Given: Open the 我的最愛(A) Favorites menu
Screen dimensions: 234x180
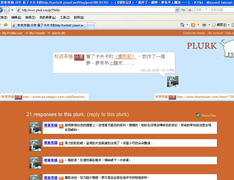Looking at the screenshot, I should point(47,17).
